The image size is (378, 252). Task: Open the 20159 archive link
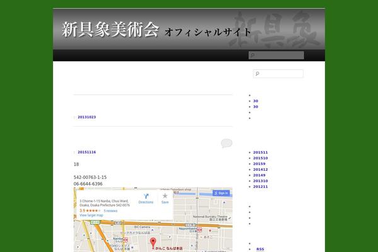click(x=259, y=164)
